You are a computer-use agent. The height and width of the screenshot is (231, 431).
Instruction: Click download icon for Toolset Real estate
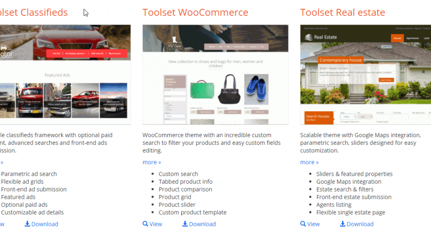pyautogui.click(x=343, y=224)
